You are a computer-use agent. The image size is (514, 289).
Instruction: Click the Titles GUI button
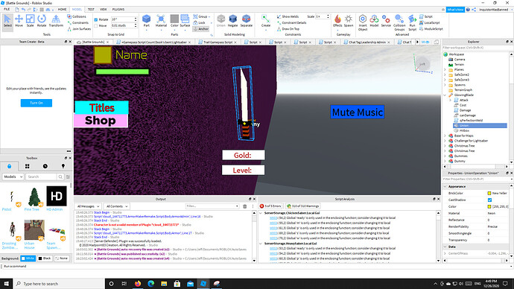click(x=101, y=107)
